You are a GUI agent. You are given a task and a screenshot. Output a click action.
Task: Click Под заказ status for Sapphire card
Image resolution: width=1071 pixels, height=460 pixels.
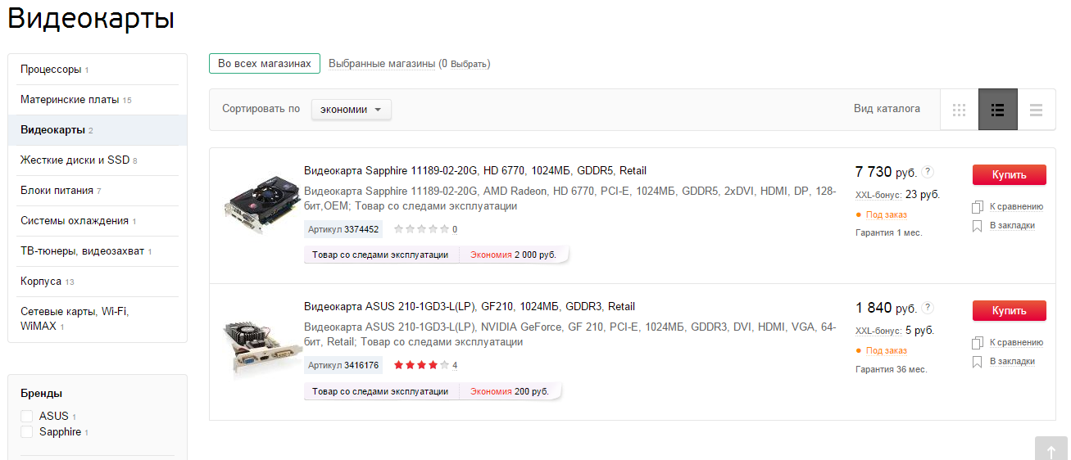pos(886,215)
